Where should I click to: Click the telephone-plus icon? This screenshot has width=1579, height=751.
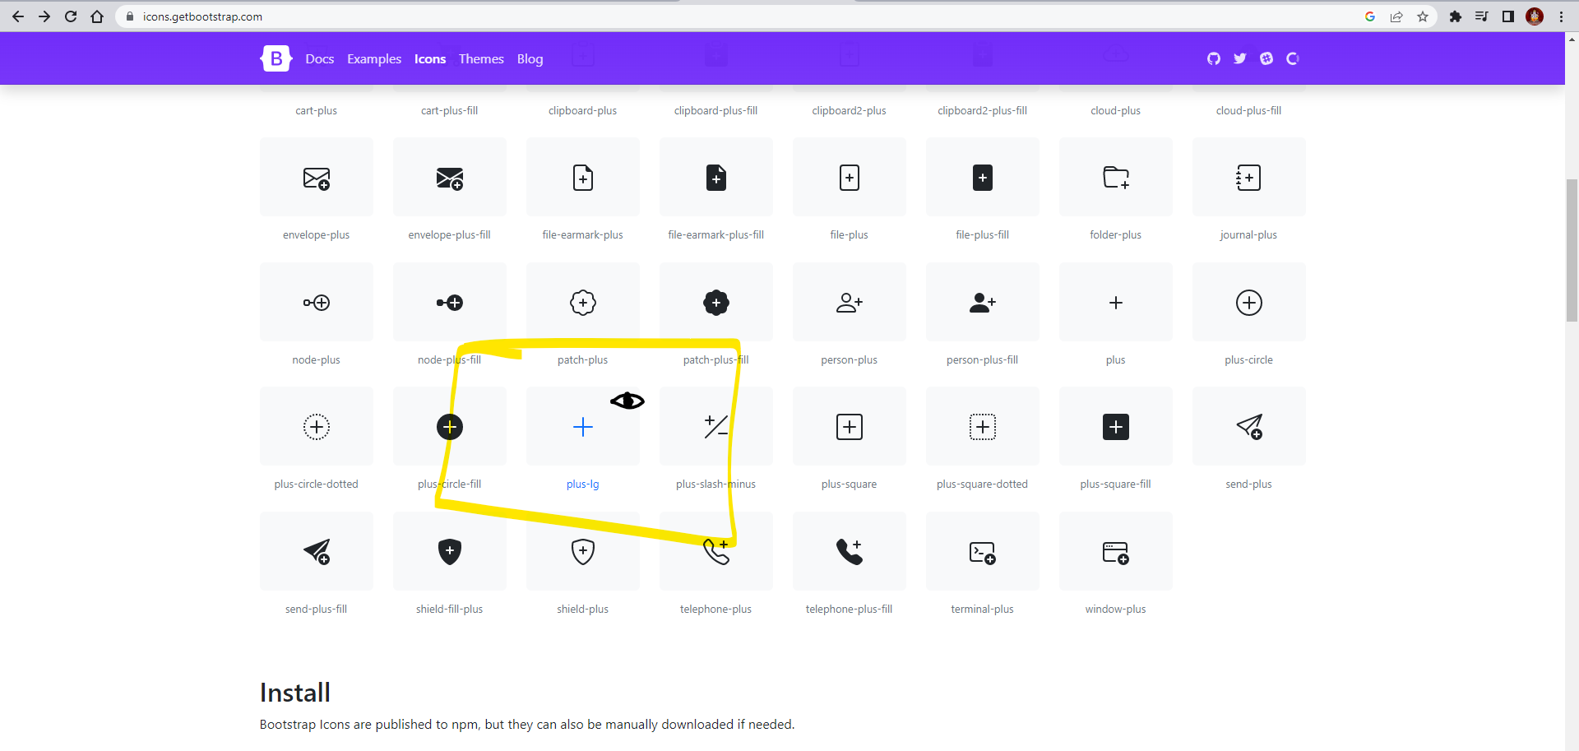pos(715,551)
